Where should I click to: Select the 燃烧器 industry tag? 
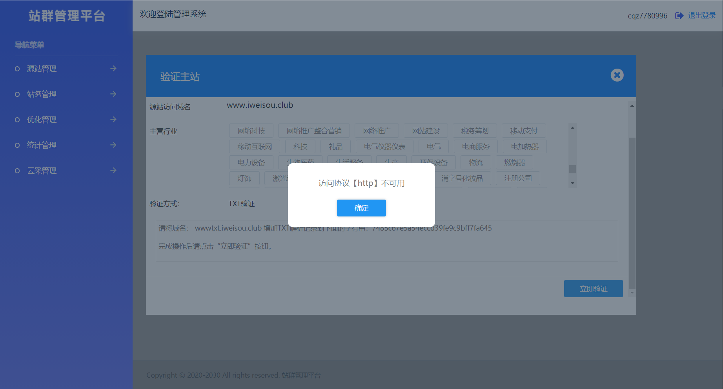(514, 162)
